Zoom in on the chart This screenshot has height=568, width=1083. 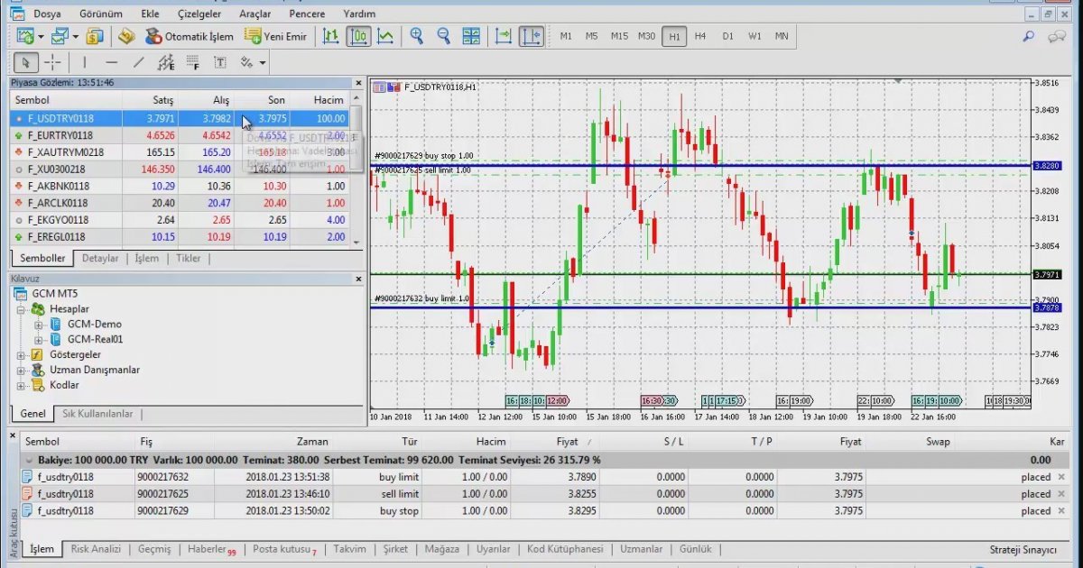(x=416, y=36)
